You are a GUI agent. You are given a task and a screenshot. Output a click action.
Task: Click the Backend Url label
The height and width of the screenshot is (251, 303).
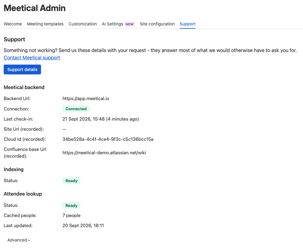click(x=17, y=99)
